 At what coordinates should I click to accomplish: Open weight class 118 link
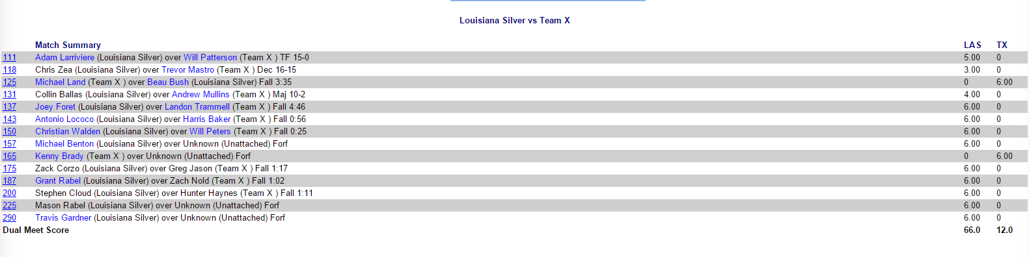point(9,70)
